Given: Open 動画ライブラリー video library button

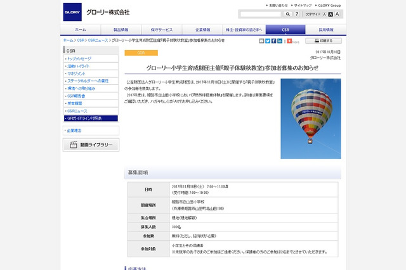Looking at the screenshot, I should click(91, 145).
